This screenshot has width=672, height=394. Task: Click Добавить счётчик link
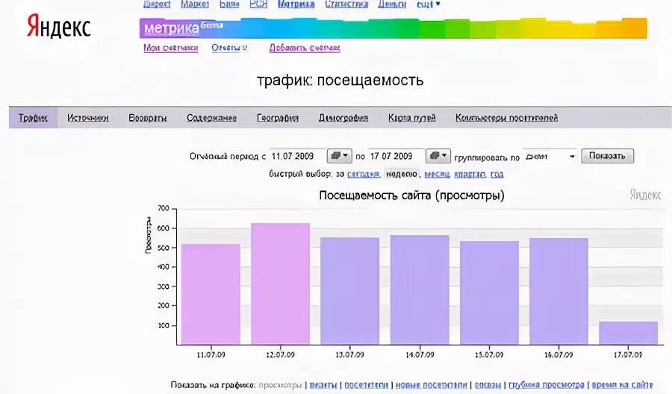click(x=305, y=48)
